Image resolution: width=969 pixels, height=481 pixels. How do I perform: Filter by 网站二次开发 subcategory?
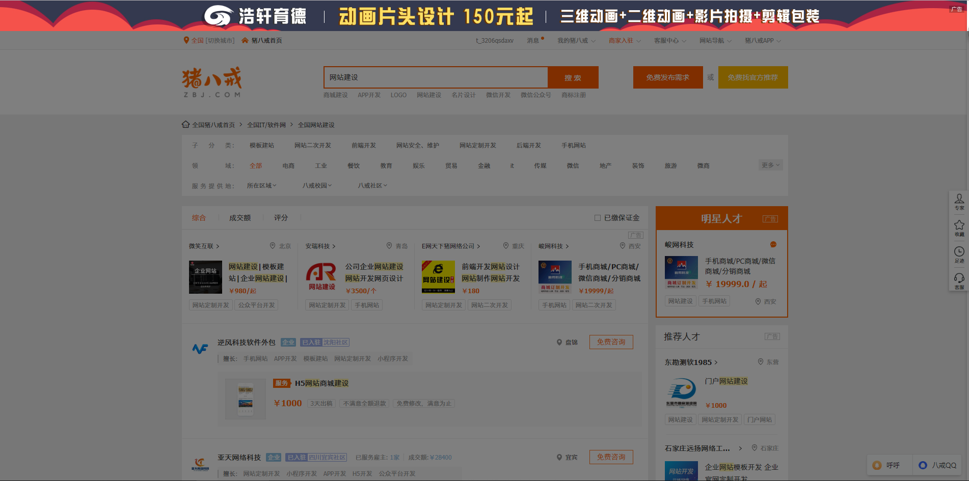click(x=313, y=146)
